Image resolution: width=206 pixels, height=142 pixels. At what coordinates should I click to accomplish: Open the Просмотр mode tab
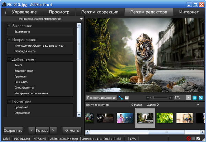click(x=59, y=12)
